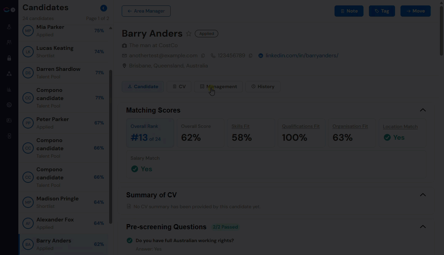Open Barry Anders' LinkedIn profile link
The width and height of the screenshot is (444, 255).
pyautogui.click(x=302, y=56)
